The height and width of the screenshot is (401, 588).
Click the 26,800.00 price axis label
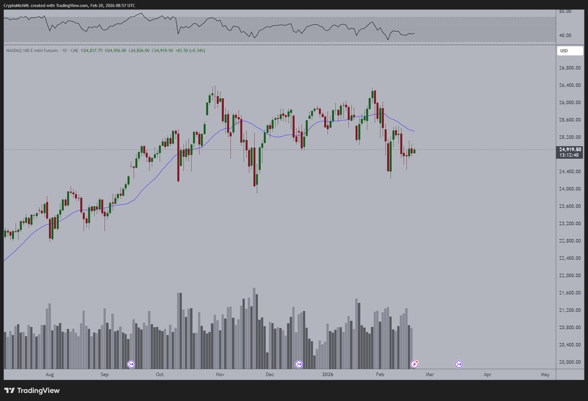click(569, 68)
